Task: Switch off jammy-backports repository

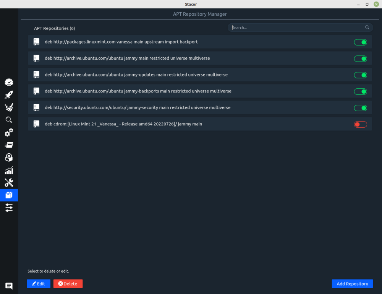Action: click(x=360, y=92)
